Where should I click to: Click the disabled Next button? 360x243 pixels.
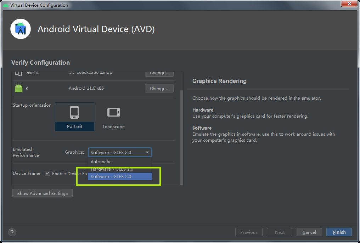point(280,232)
